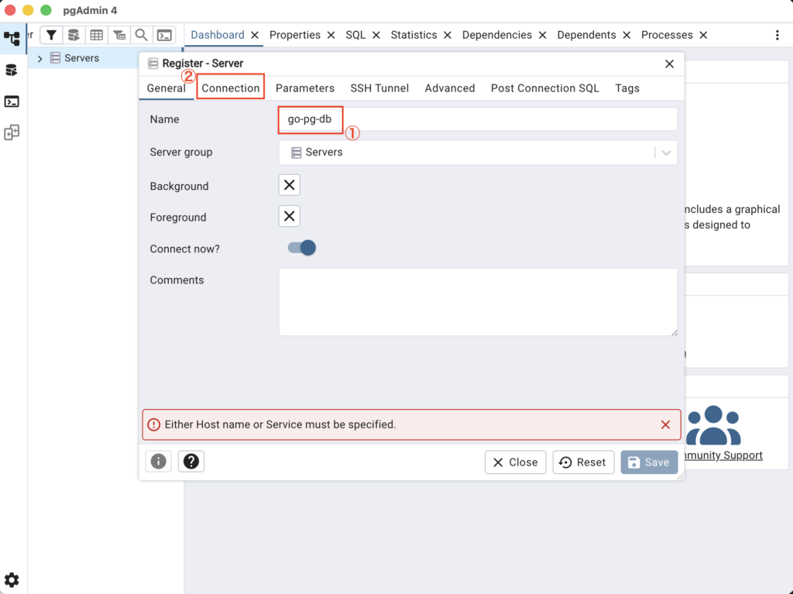Expand the Servers tree node

[40, 59]
